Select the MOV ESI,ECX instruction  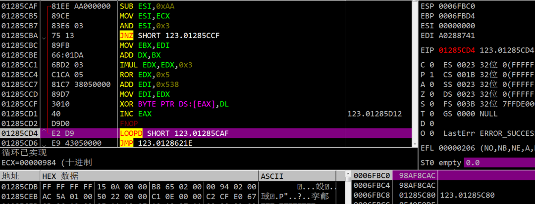(x=144, y=16)
